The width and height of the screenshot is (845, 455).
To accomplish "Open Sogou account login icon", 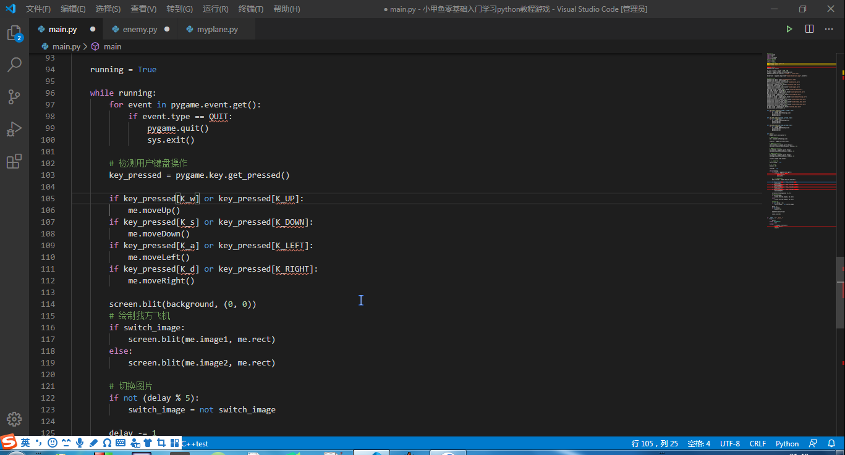I will pyautogui.click(x=134, y=443).
